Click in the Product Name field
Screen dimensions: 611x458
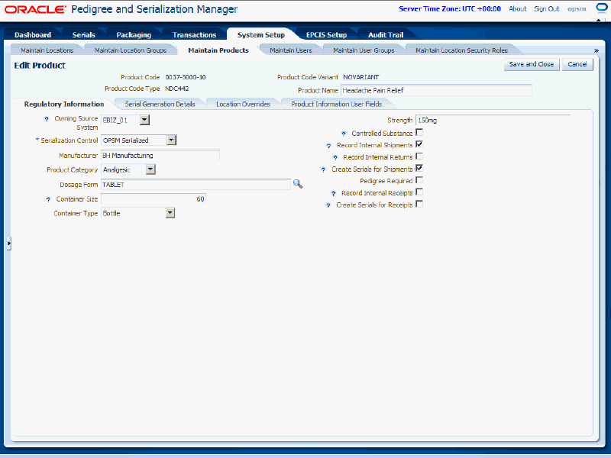click(436, 90)
